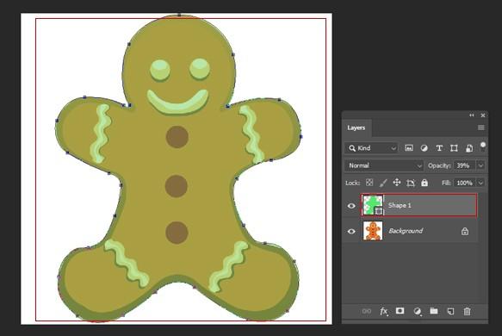Collapse the panel with double arrows
The image size is (502, 336).
click(x=472, y=115)
